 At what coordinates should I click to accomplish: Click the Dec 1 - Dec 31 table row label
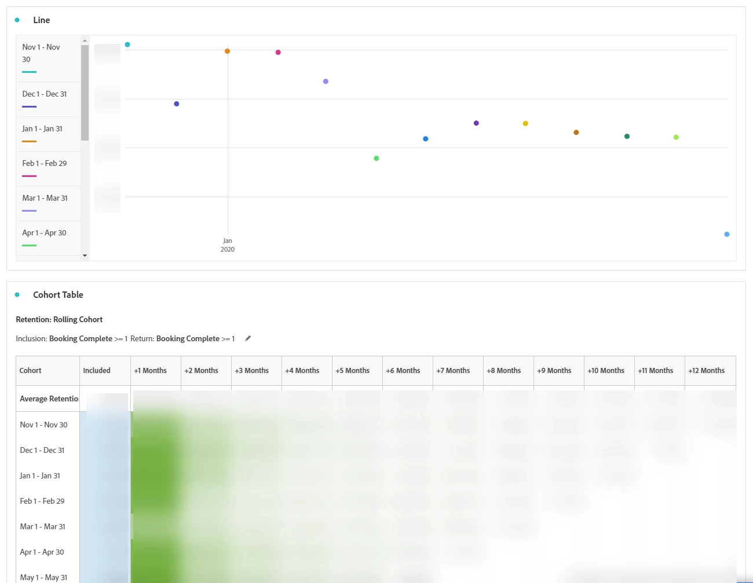point(42,450)
